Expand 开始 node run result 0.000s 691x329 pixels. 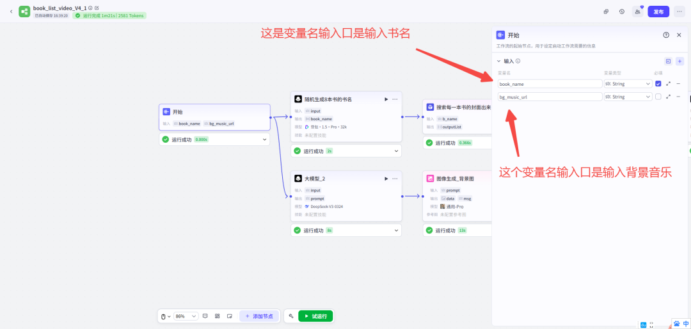pos(264,140)
